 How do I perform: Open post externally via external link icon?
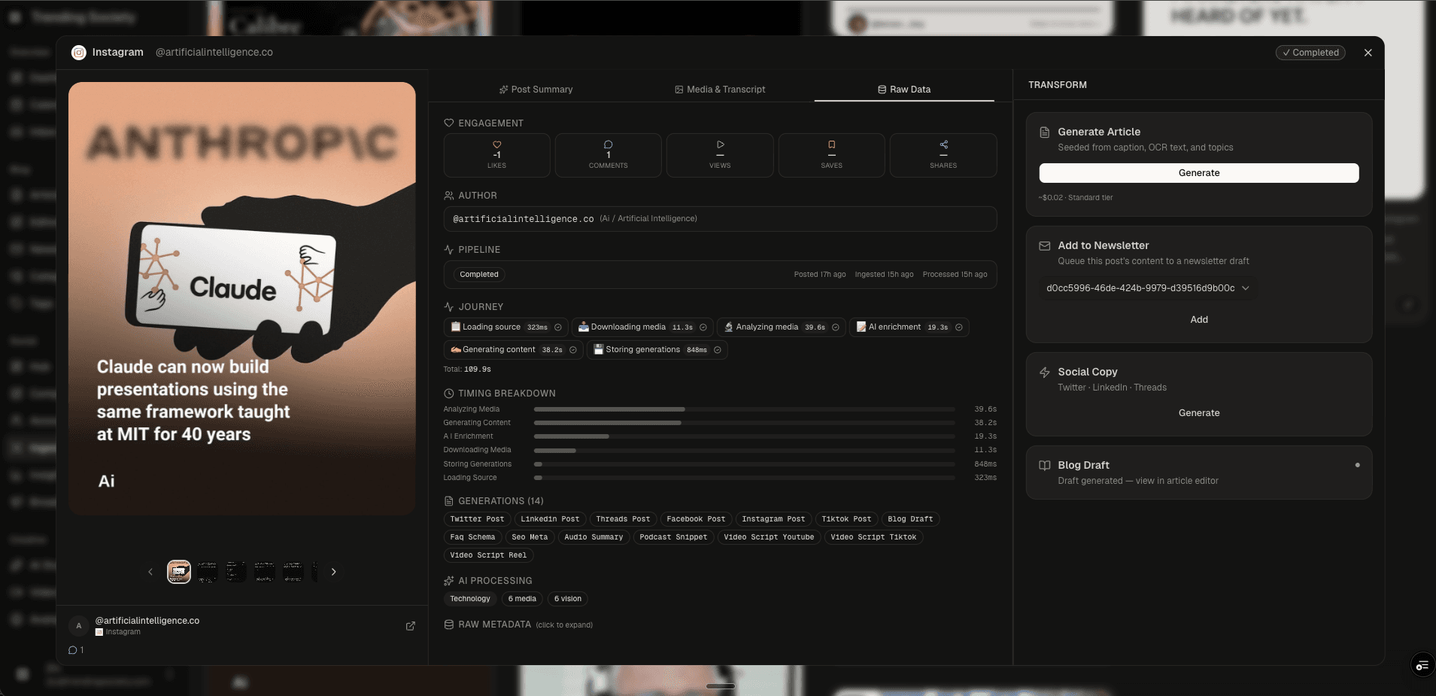(x=410, y=626)
